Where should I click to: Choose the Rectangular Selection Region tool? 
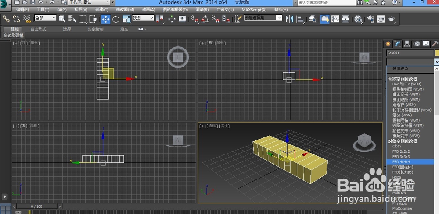[83, 19]
